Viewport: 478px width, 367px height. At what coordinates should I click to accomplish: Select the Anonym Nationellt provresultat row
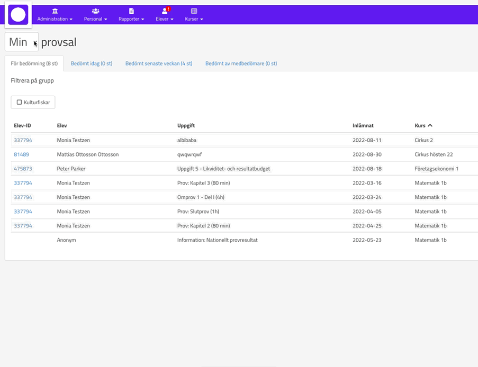(x=217, y=240)
